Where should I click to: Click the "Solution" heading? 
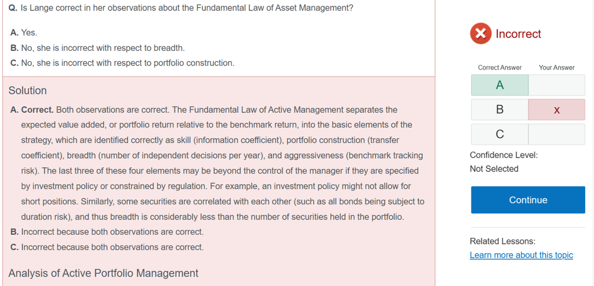click(x=28, y=91)
